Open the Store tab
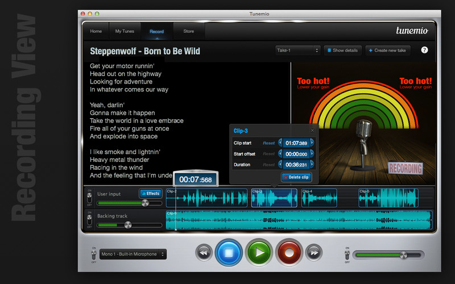Viewport: 455px width, 284px height. coord(189,31)
